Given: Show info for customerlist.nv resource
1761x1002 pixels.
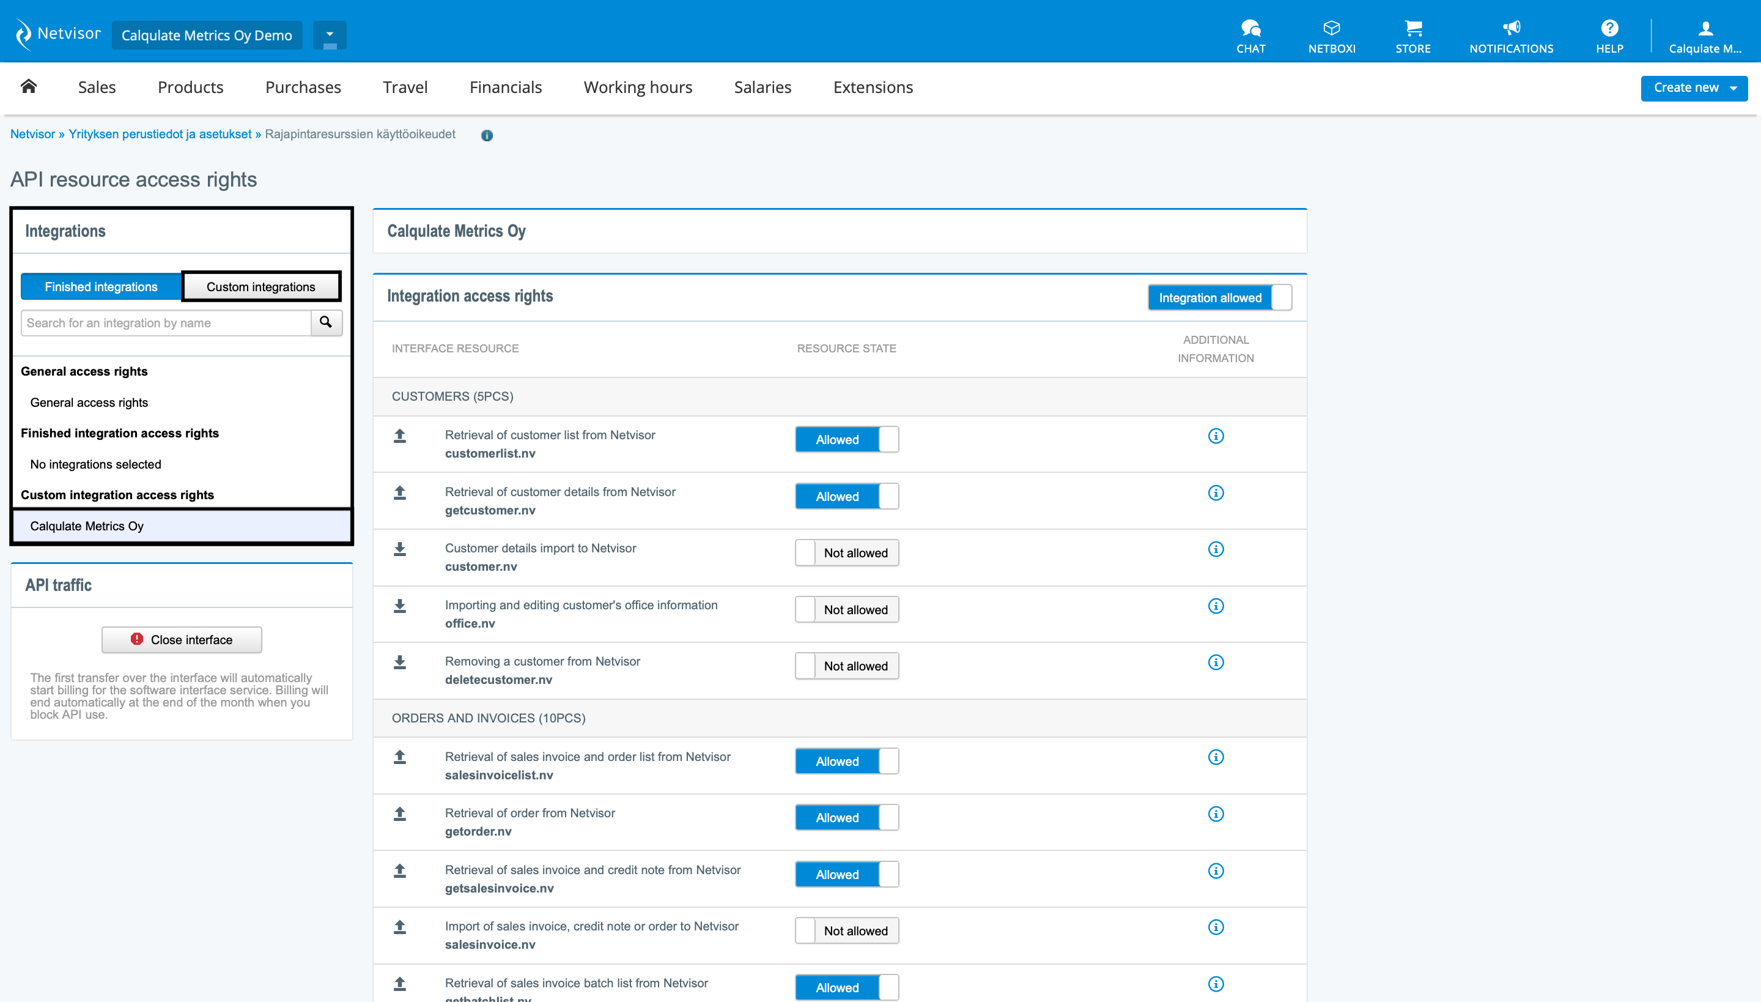Looking at the screenshot, I should point(1216,436).
